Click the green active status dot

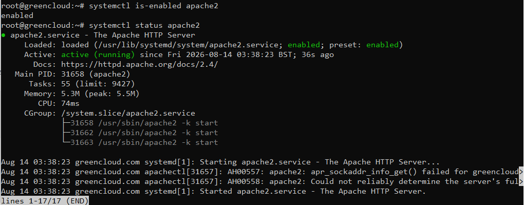pos(3,35)
